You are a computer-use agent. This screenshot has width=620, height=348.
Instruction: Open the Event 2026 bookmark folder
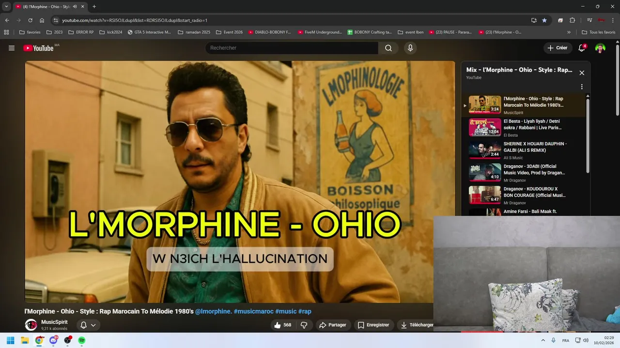tap(229, 32)
